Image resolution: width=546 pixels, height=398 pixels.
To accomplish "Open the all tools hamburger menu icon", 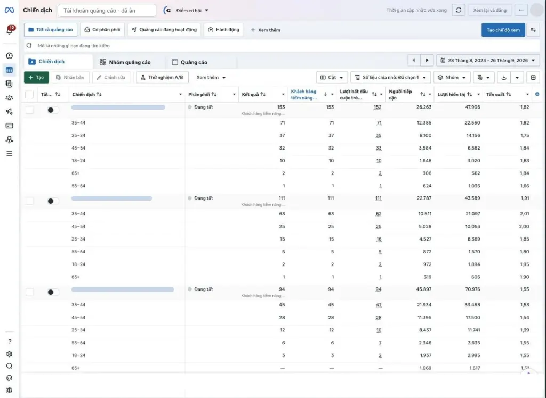I will point(10,153).
